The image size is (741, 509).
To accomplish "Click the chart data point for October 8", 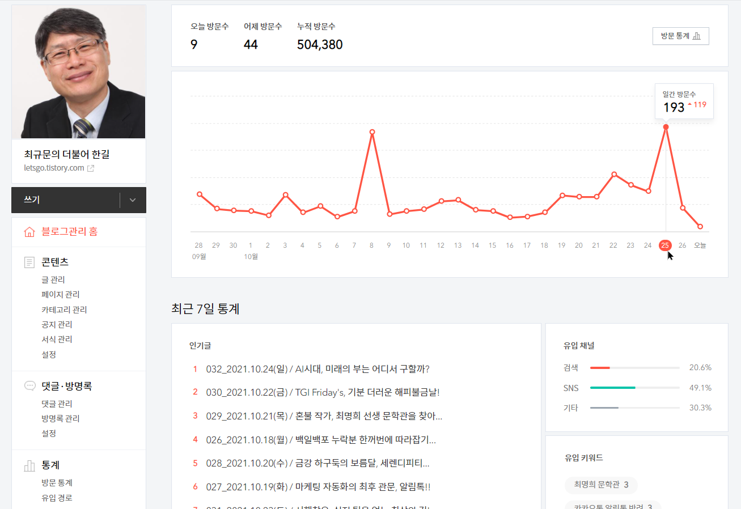I will [x=372, y=132].
